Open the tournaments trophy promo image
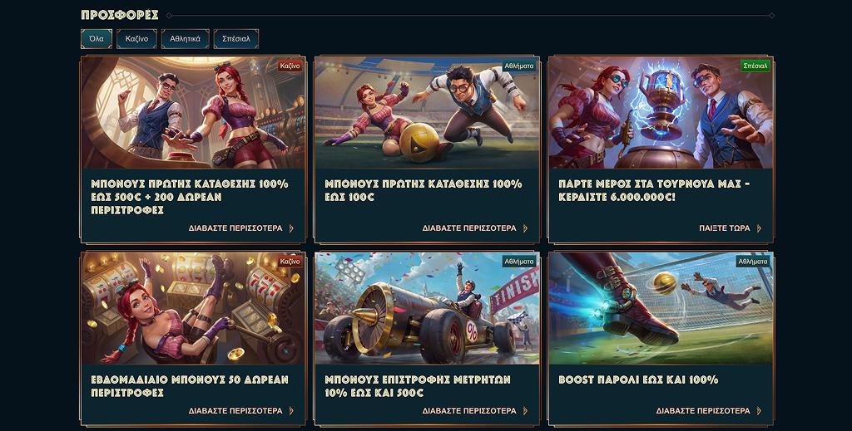 click(x=661, y=113)
